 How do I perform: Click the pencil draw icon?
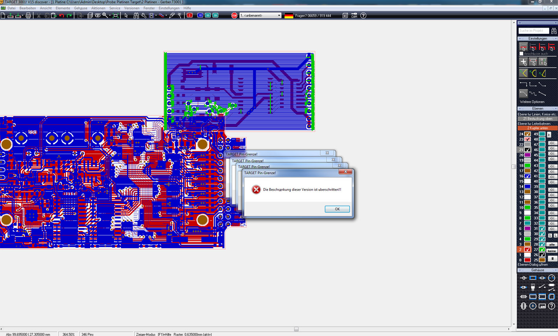tap(172, 16)
